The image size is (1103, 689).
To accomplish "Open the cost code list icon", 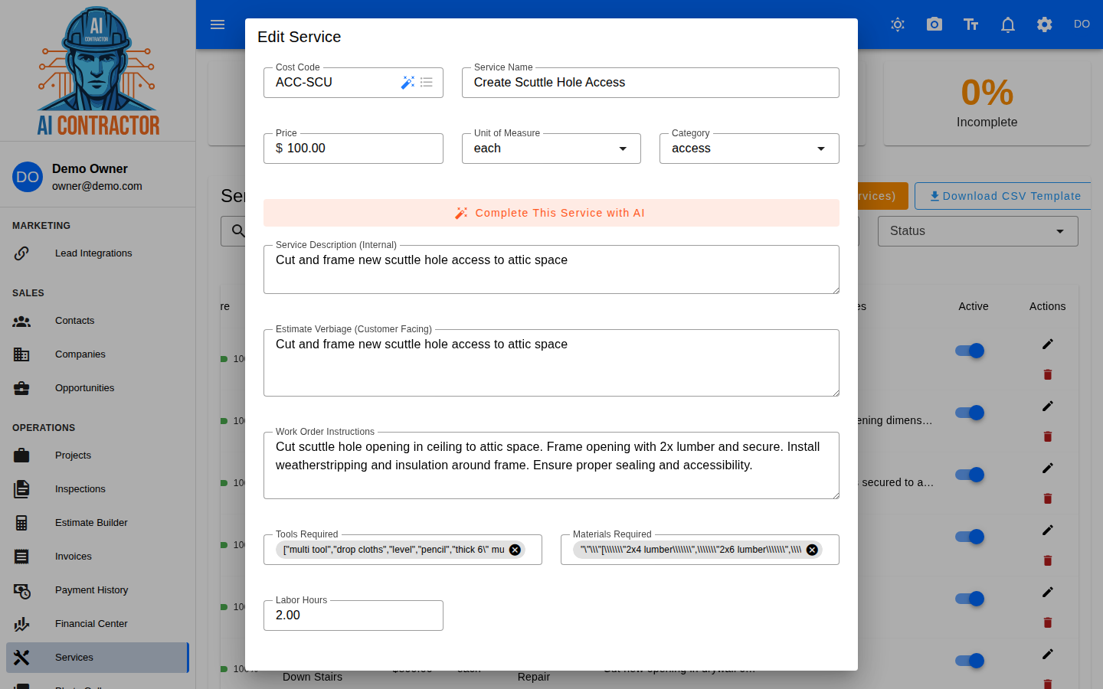I will coord(427,82).
